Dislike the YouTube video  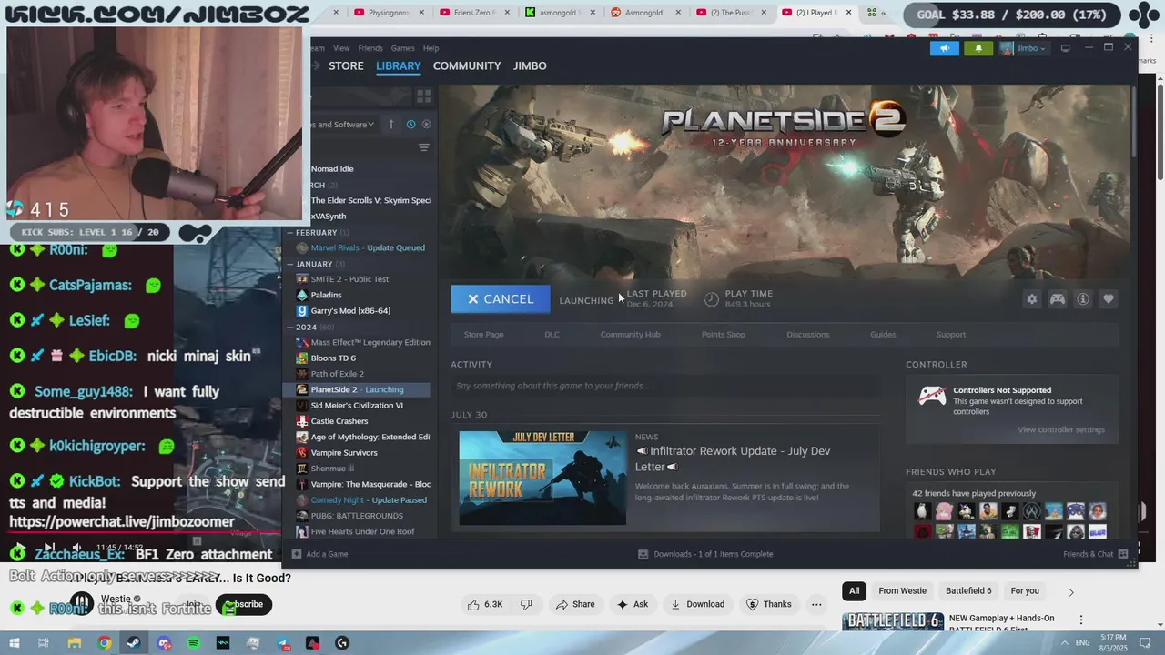coord(526,604)
